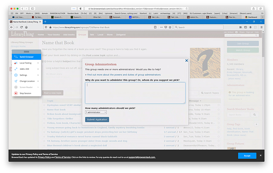This screenshot has width=273, height=173.
Task: Click the Firefox Search box
Action: 198,27
